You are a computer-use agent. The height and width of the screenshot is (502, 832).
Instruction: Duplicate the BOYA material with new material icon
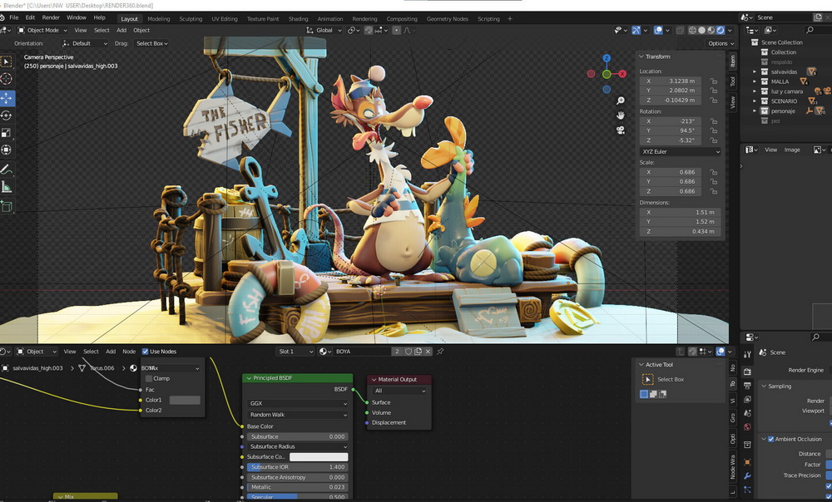pos(418,352)
